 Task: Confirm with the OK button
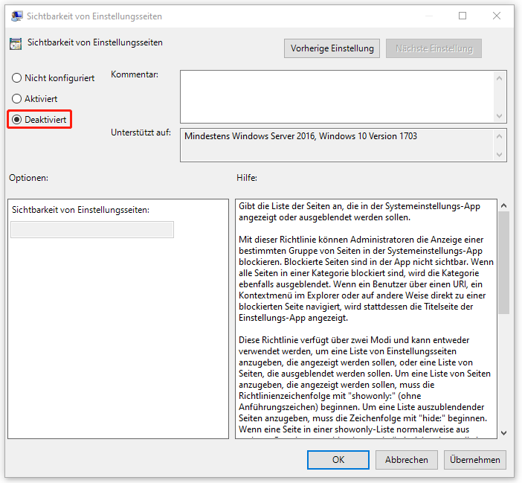point(338,460)
